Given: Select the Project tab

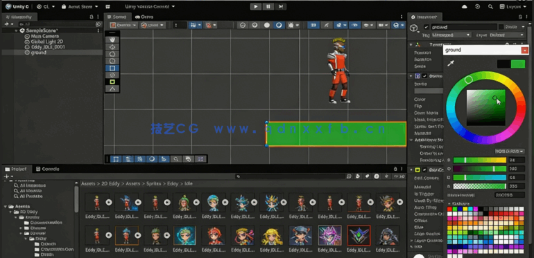Looking at the screenshot, I should click(x=17, y=169).
